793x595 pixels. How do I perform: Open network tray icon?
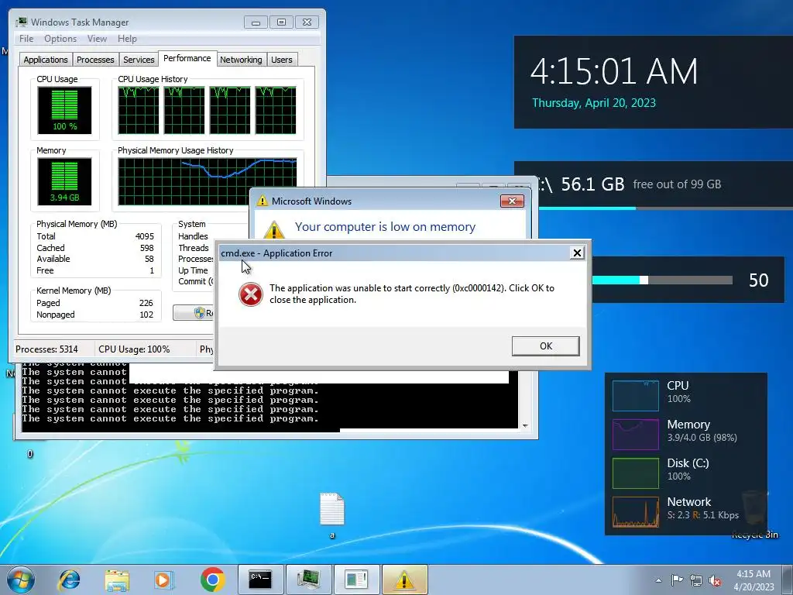click(x=696, y=580)
